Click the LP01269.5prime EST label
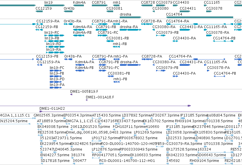 point(148,132)
